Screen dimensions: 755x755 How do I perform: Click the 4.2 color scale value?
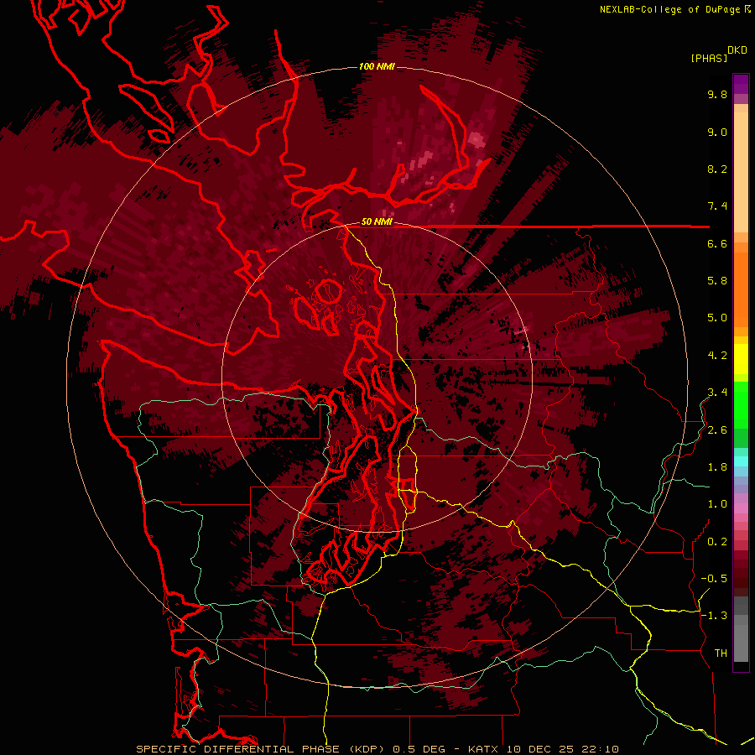[717, 356]
